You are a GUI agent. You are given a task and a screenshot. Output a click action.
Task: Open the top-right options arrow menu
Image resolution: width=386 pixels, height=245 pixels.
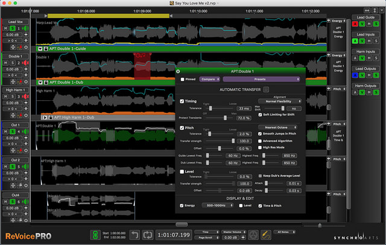(382, 10)
